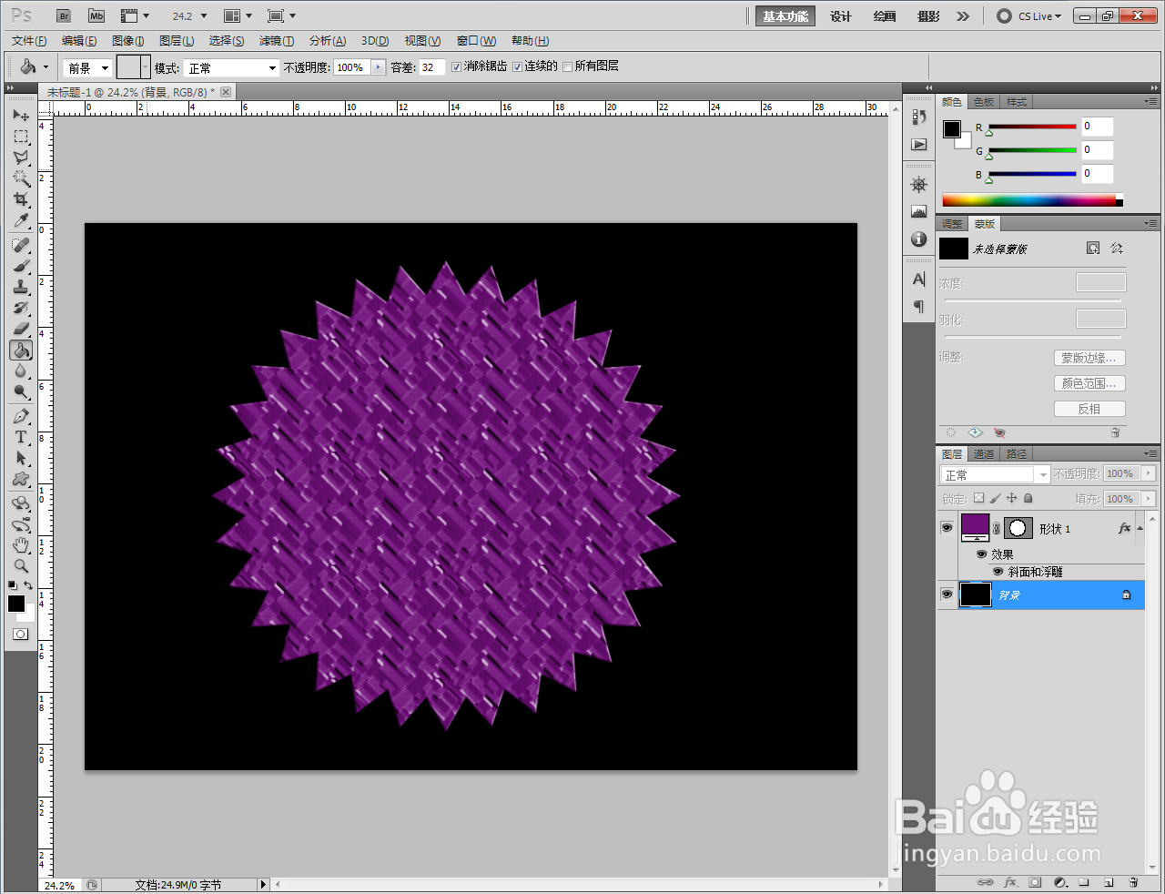Image resolution: width=1165 pixels, height=894 pixels.
Task: Open the fill source dropdown 前景
Action: pos(88,67)
